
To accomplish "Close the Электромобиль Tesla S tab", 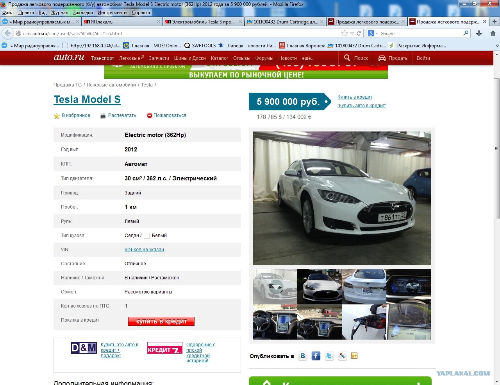I will click(240, 22).
